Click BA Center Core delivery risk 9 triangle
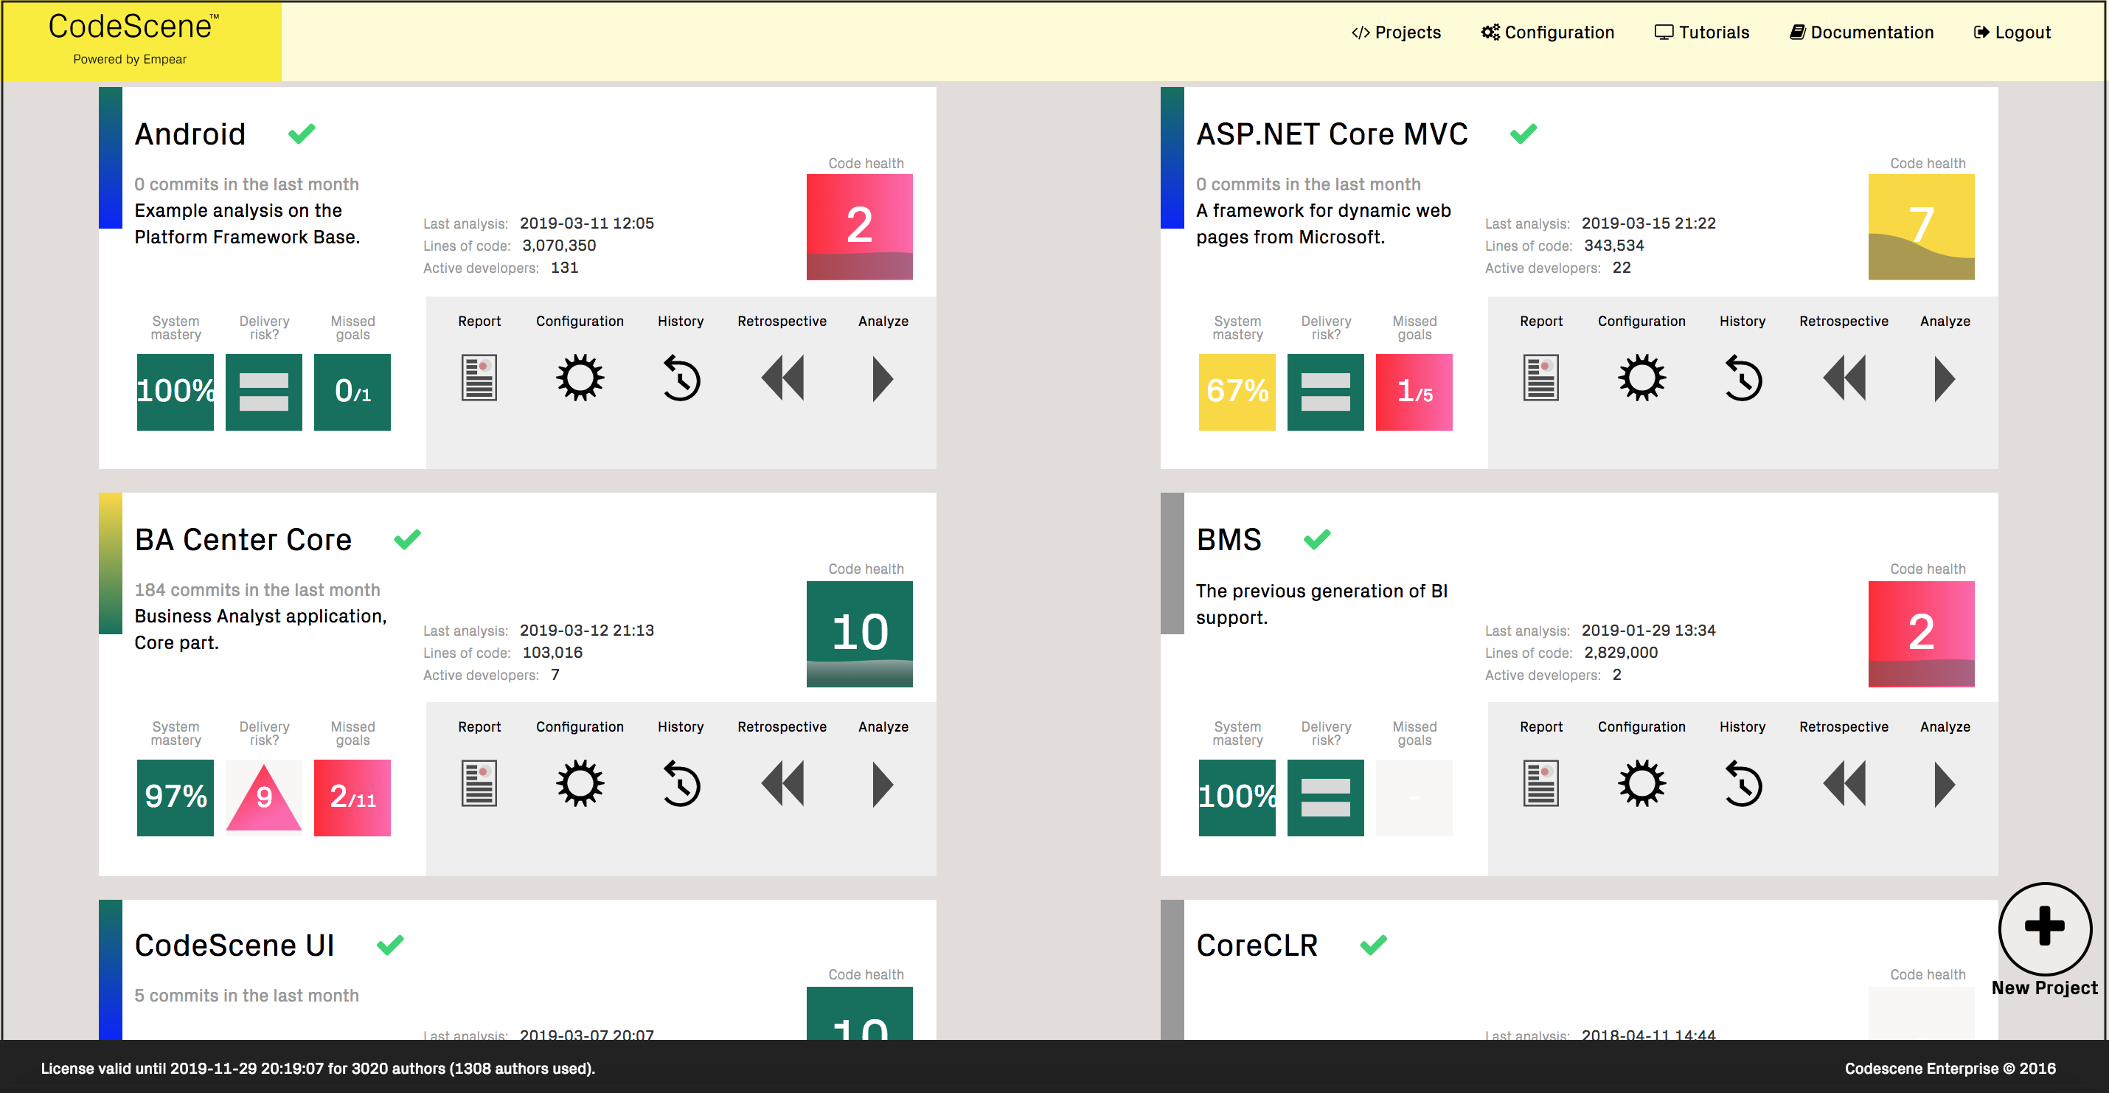The height and width of the screenshot is (1093, 2109). pos(264,797)
